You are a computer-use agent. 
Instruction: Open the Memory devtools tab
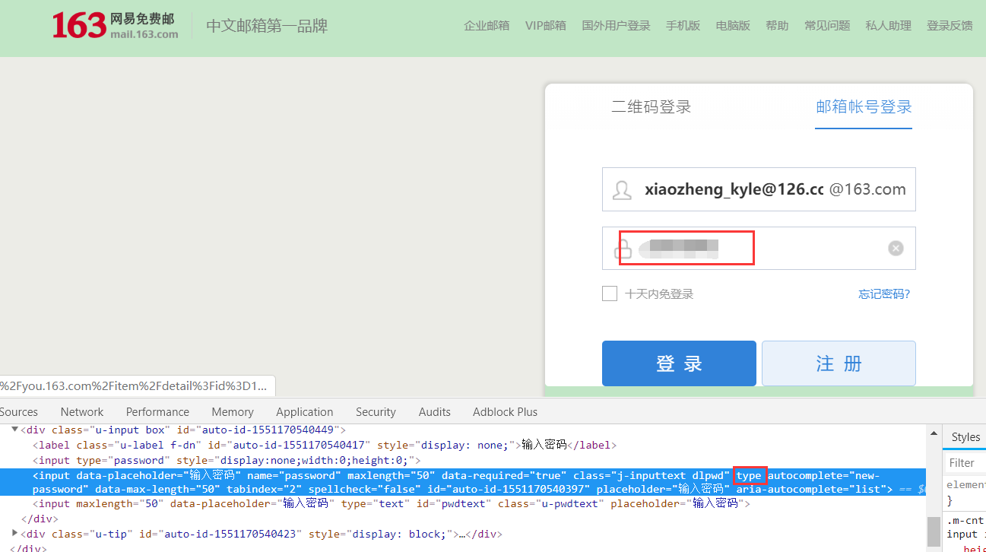(233, 411)
